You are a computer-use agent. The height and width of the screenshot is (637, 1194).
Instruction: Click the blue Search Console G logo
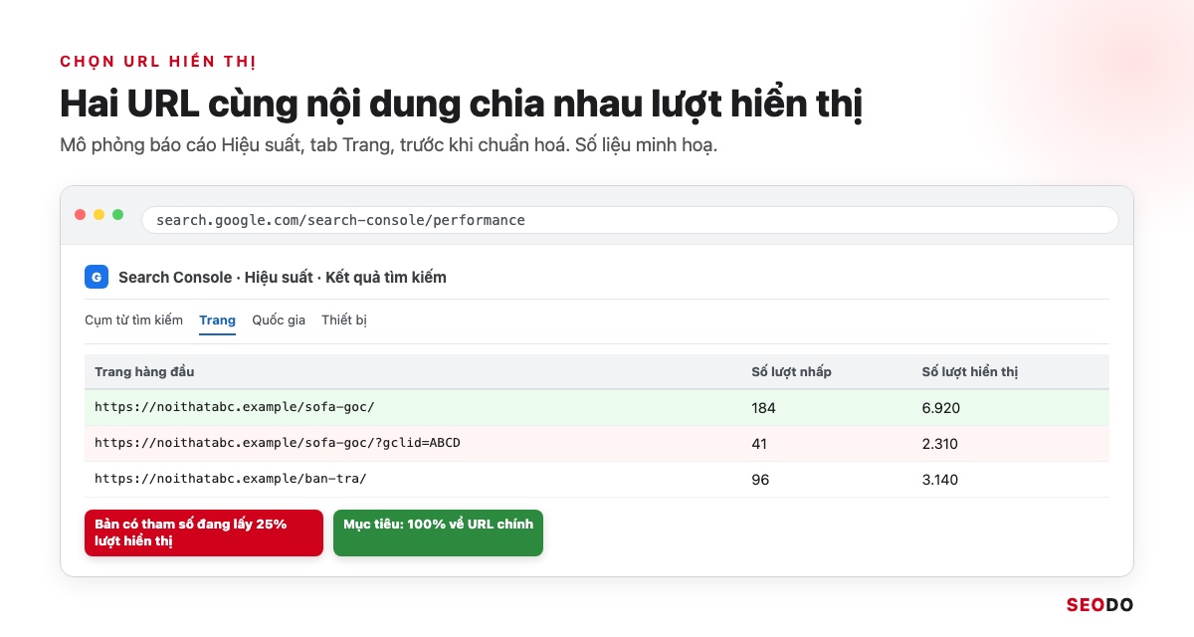[x=97, y=278]
